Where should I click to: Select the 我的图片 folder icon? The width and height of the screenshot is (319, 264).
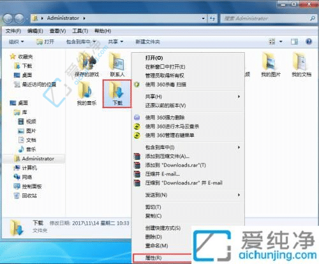point(271,64)
